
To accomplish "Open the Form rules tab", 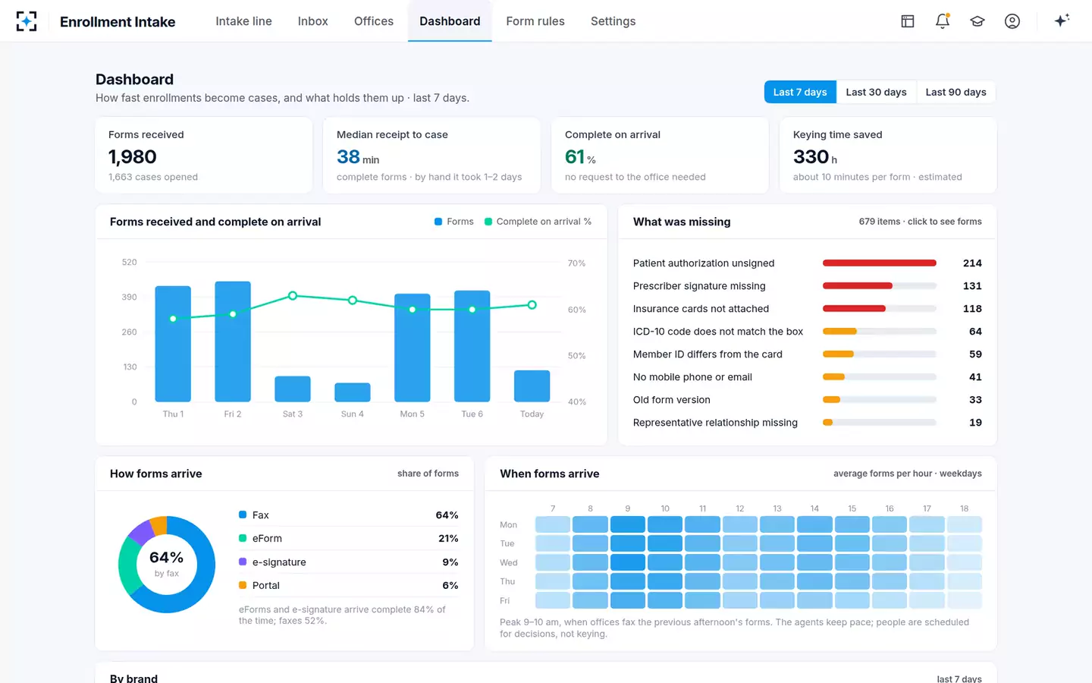I will pyautogui.click(x=535, y=21).
